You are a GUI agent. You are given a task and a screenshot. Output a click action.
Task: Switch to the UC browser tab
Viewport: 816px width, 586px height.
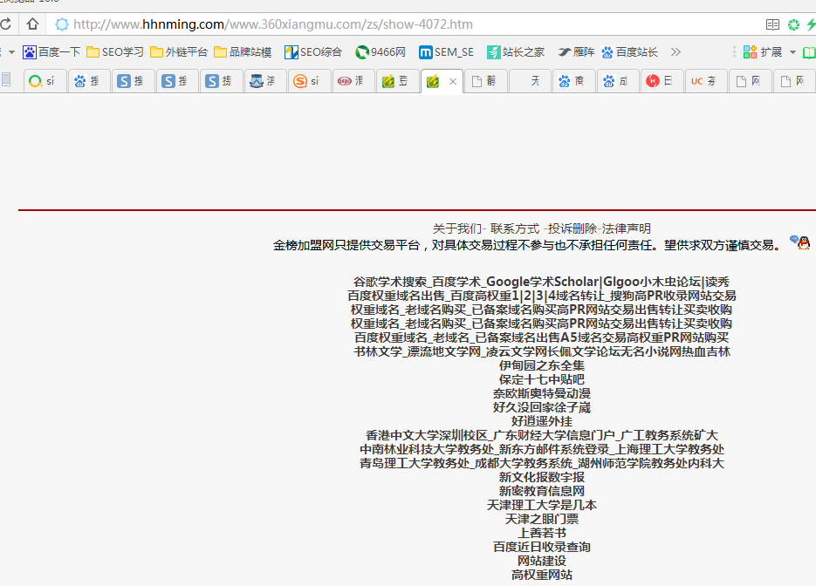(705, 82)
